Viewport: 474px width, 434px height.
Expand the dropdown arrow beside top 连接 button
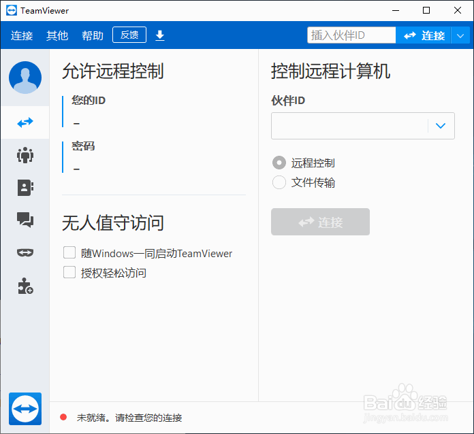(x=460, y=35)
